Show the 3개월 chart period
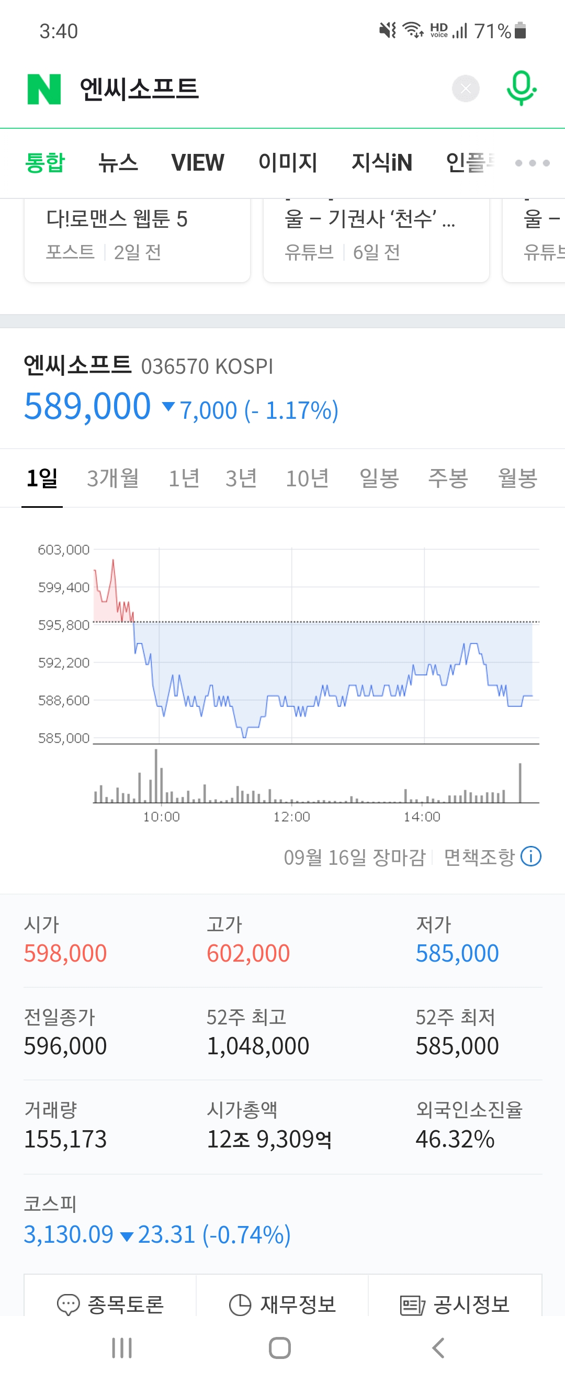This screenshot has width=565, height=1382. coord(112,478)
